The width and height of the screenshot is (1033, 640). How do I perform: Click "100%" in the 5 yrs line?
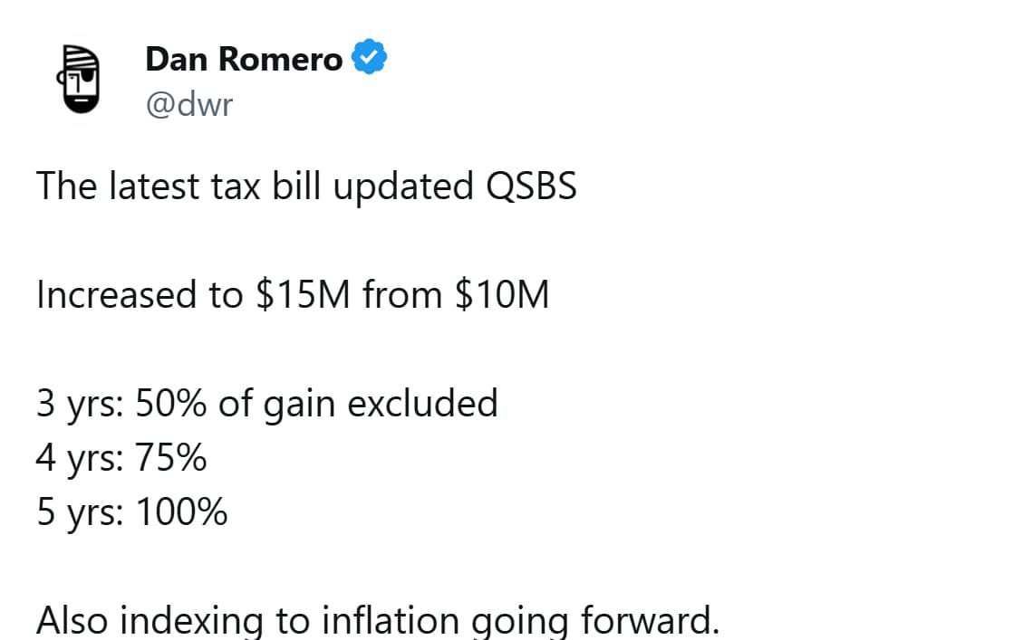[x=181, y=513]
